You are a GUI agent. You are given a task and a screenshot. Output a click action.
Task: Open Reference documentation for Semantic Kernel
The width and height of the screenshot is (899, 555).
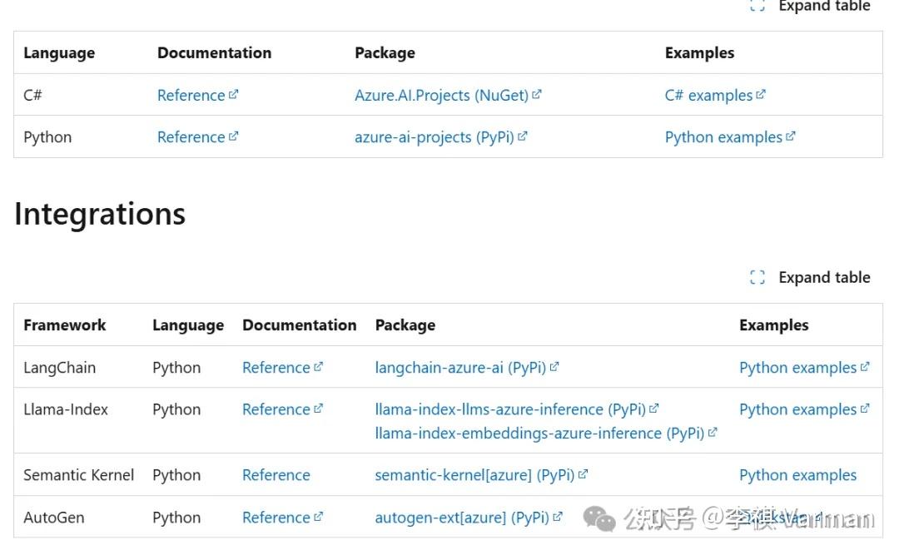[276, 475]
